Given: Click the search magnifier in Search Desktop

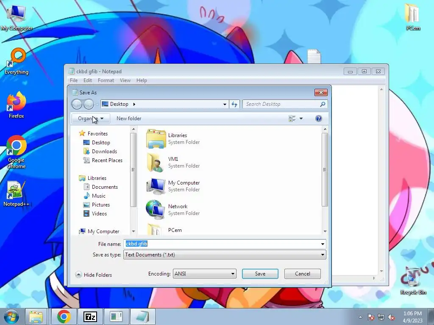Looking at the screenshot, I should 323,104.
